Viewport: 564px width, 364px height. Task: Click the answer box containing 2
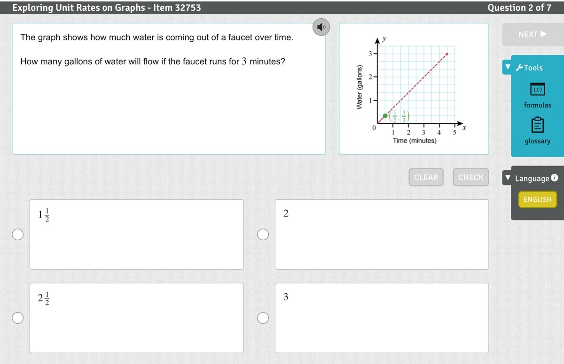click(382, 235)
